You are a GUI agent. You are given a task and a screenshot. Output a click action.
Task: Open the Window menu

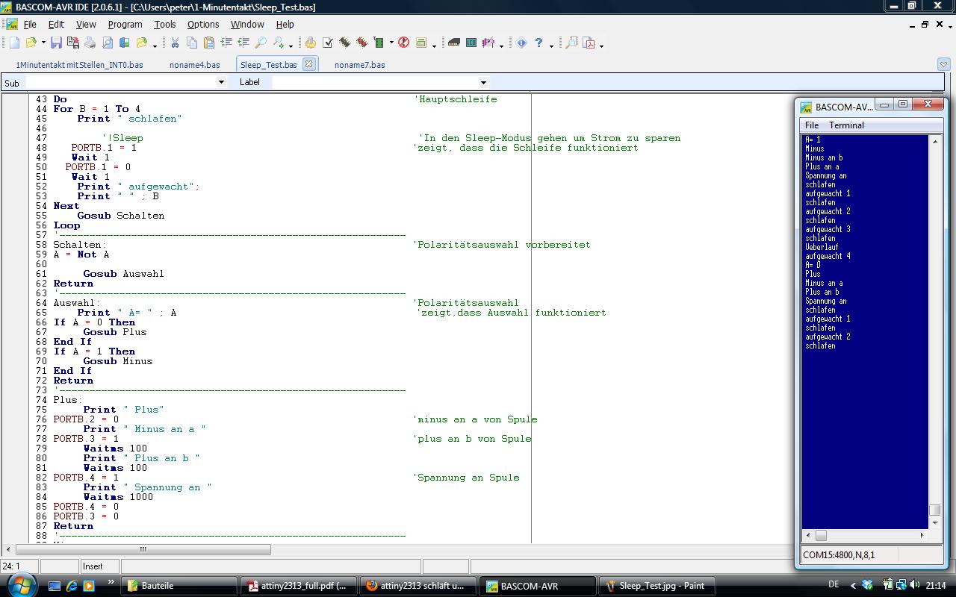(247, 24)
